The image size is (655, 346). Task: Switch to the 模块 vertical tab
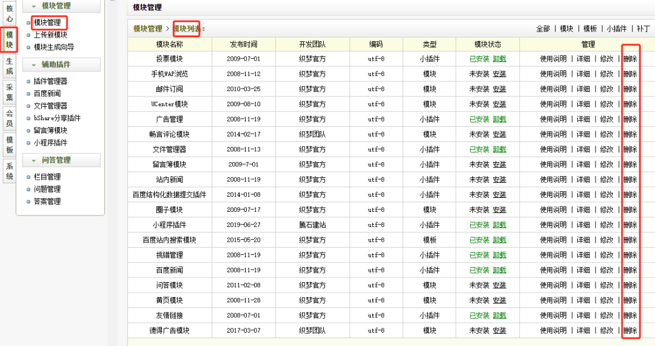click(9, 39)
